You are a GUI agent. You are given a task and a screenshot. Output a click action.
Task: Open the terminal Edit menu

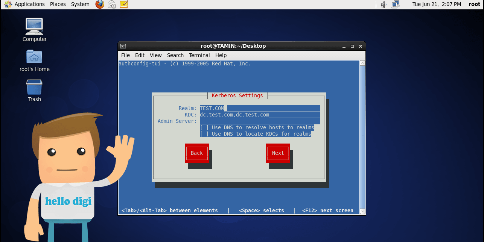140,55
